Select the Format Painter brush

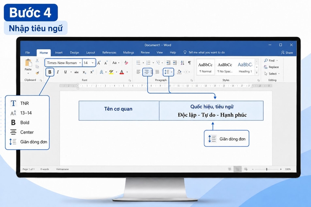click(x=37, y=73)
